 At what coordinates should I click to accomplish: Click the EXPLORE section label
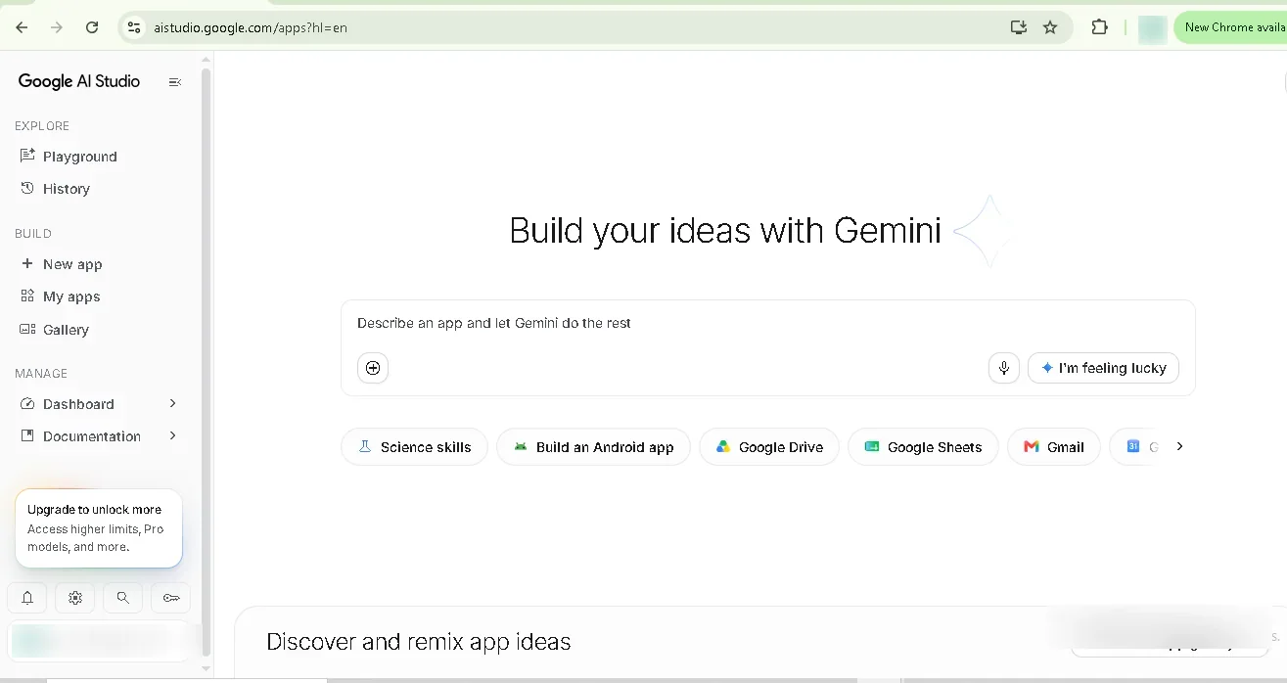pyautogui.click(x=42, y=125)
